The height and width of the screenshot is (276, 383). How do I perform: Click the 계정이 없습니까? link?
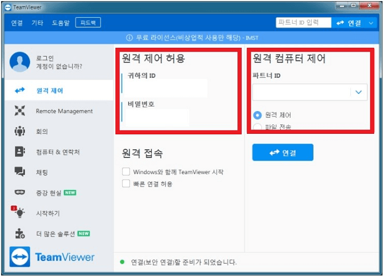coord(59,66)
